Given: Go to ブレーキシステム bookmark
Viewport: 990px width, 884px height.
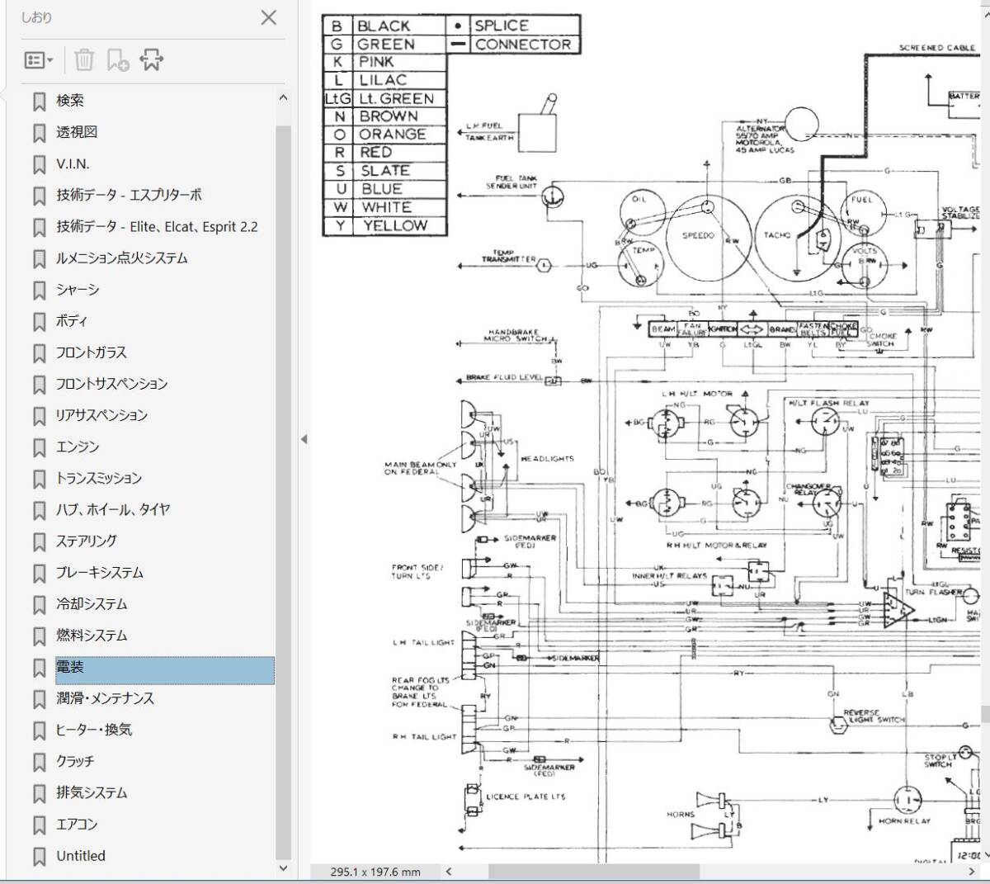Looking at the screenshot, I should tap(100, 572).
